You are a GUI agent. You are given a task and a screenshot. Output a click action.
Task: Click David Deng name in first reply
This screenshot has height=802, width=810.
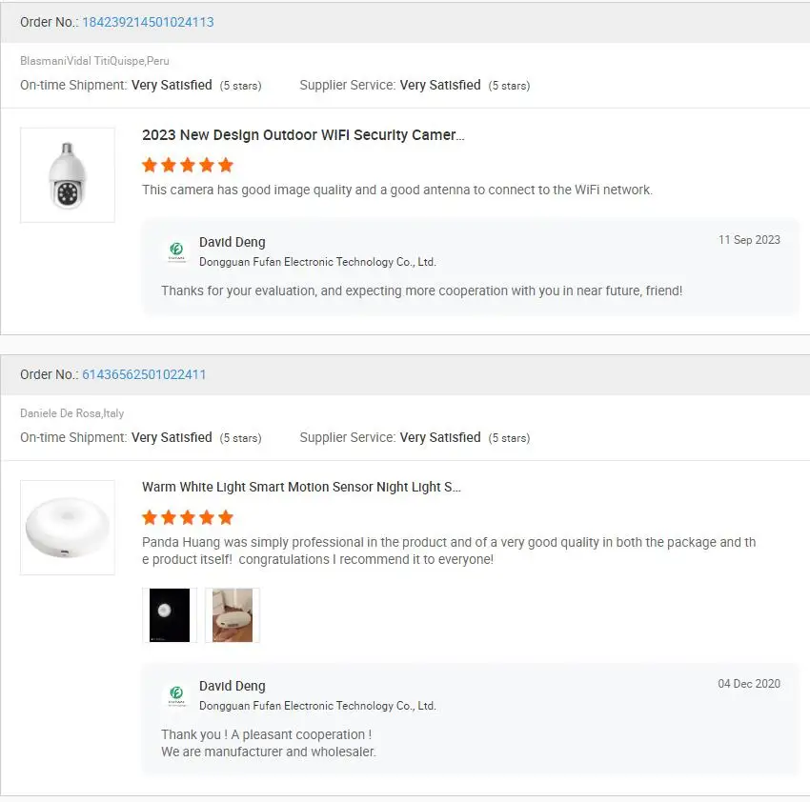pyautogui.click(x=233, y=242)
